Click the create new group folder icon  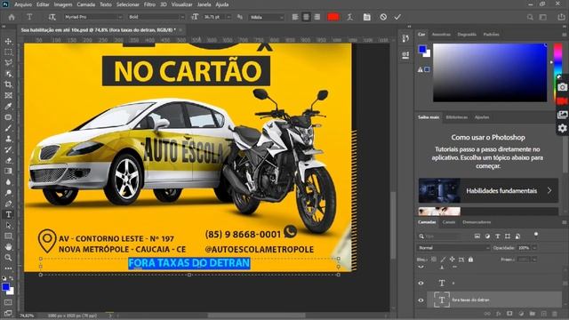point(532,314)
